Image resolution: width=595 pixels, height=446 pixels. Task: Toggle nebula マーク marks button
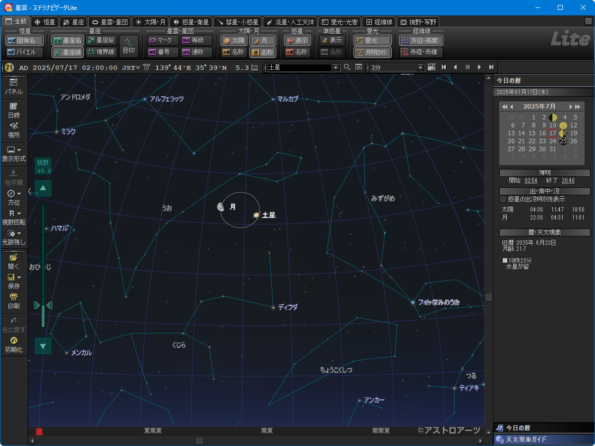click(x=163, y=41)
